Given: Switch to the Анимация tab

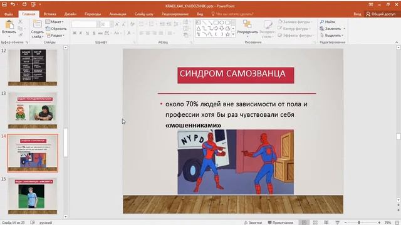Looking at the screenshot, I should [118, 14].
